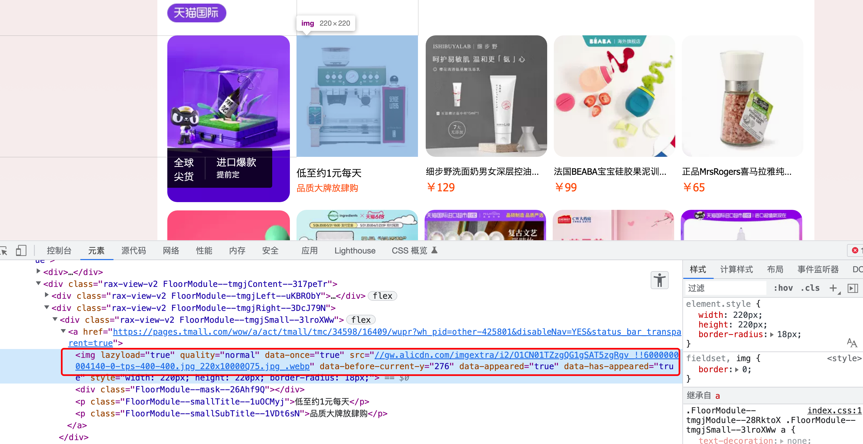Click the CSS 概览 flask icon
Image resolution: width=863 pixels, height=444 pixels.
click(435, 250)
